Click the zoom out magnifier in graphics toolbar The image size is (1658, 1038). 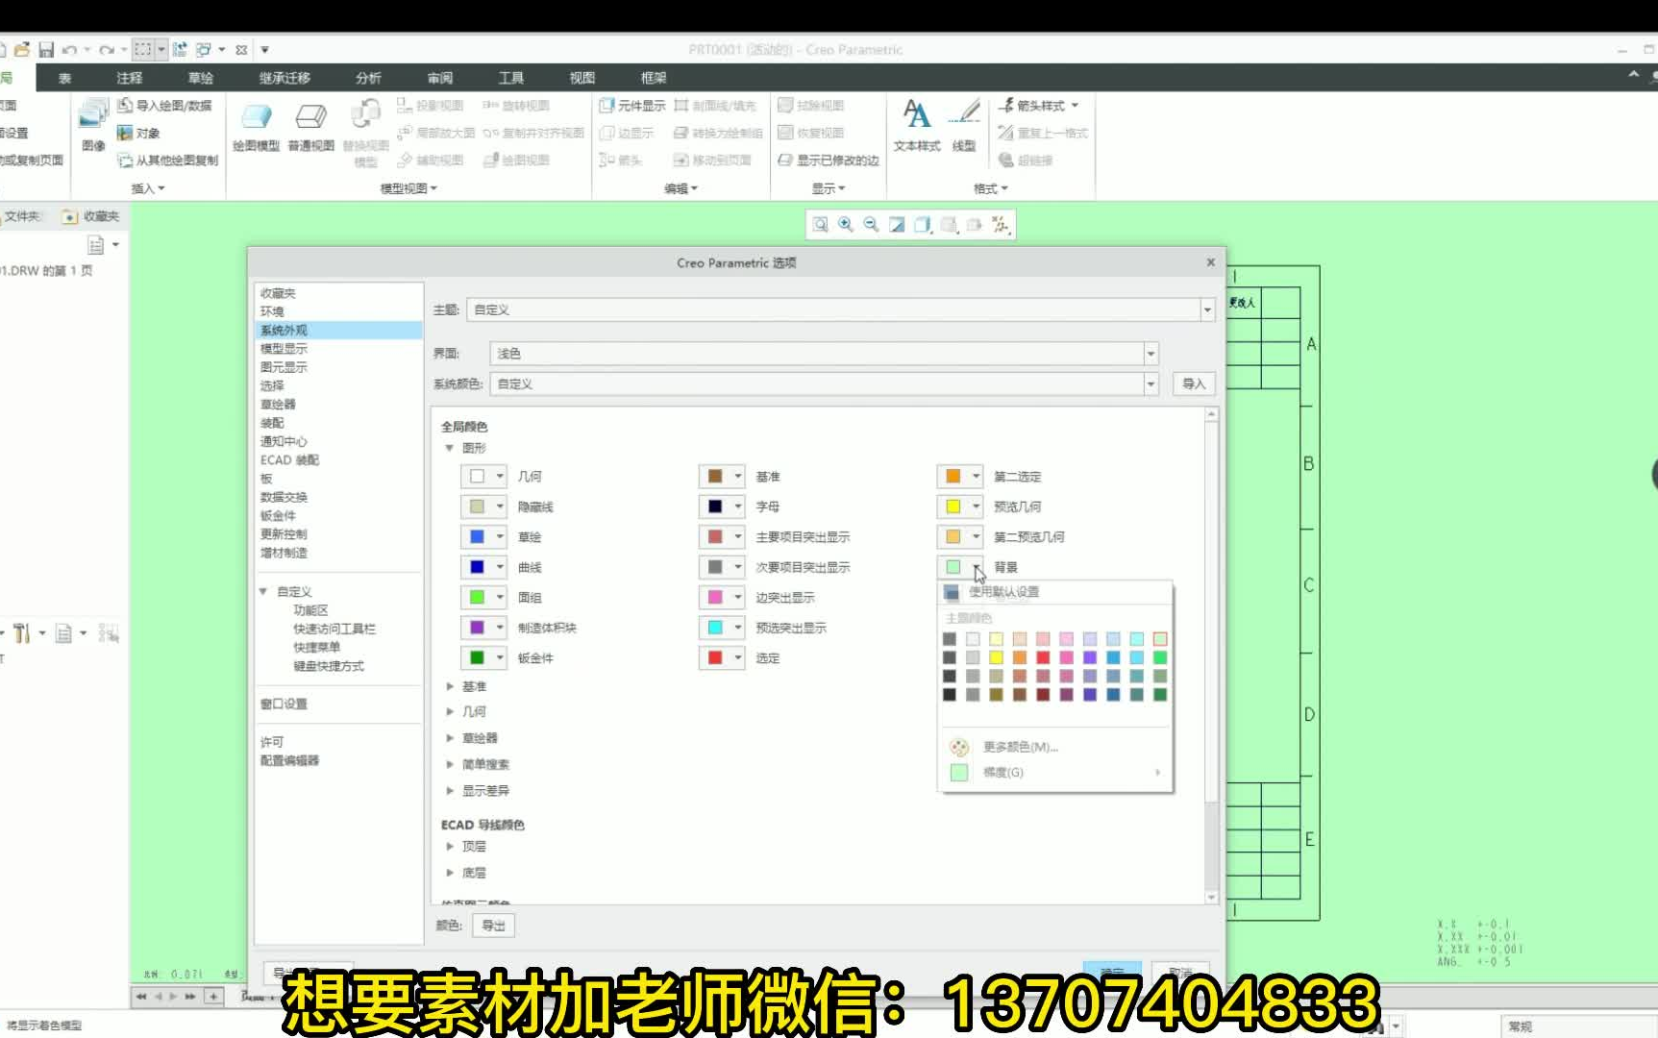[x=871, y=224]
